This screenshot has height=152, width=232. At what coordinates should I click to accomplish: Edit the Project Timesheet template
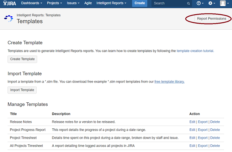192,138
